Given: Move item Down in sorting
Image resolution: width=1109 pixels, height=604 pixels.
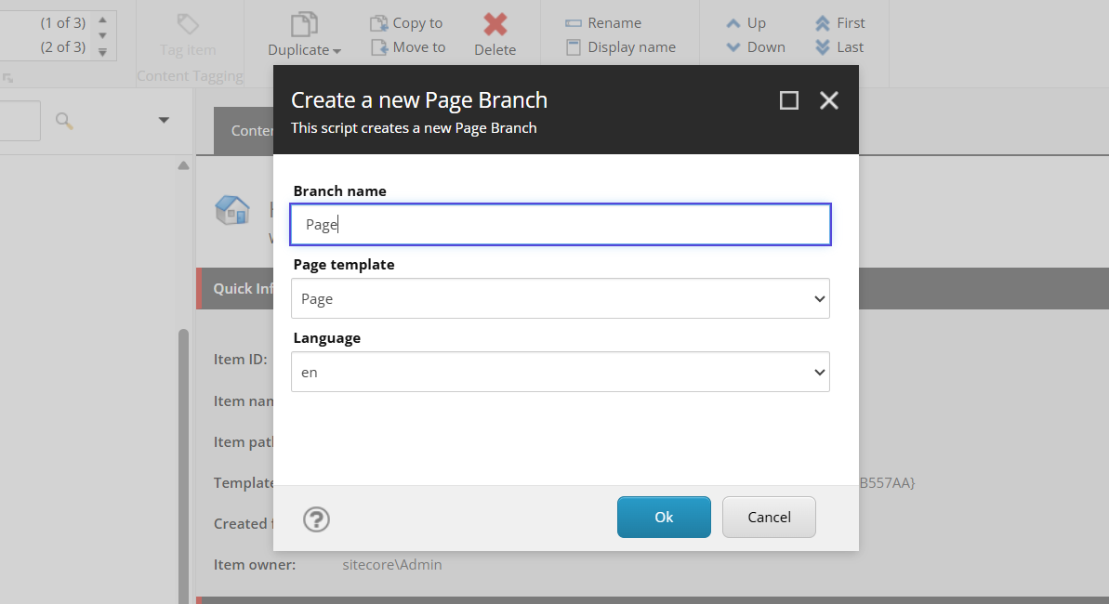Looking at the screenshot, I should coord(755,47).
